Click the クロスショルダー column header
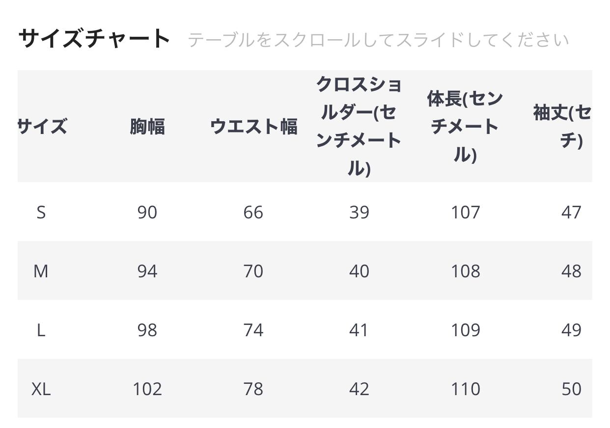The height and width of the screenshot is (428, 610). click(359, 127)
